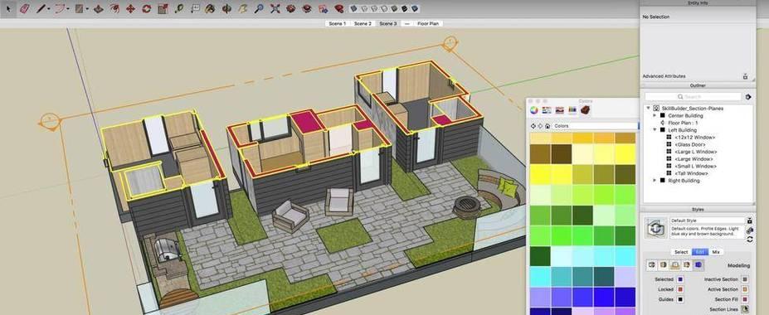Switch to Shaded With Textures style
Screen dimensions: 769x315
pos(404,8)
